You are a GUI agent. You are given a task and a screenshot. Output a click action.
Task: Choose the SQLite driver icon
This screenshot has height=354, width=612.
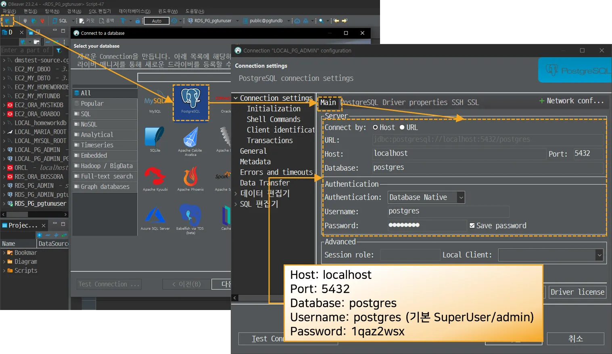click(155, 138)
